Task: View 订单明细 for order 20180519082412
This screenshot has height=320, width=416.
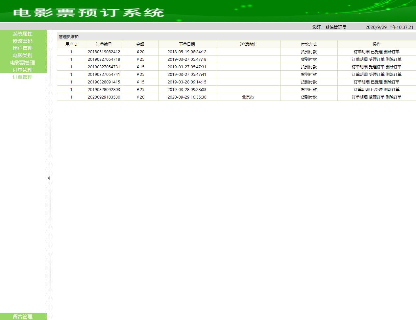Action: 362,52
